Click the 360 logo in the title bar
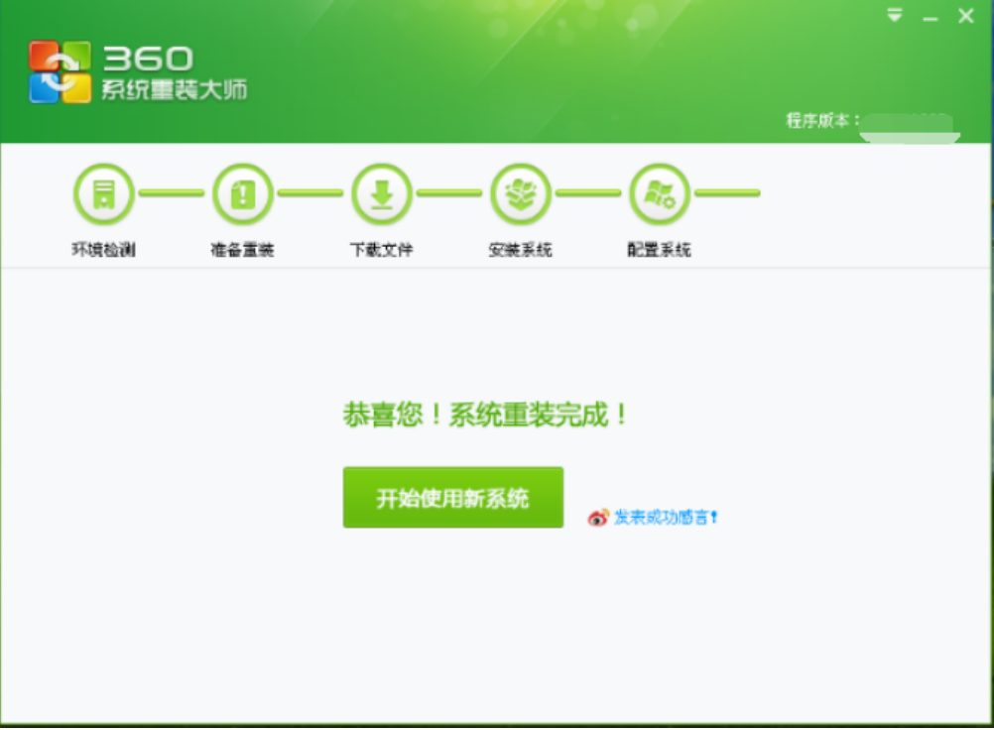 pos(62,69)
